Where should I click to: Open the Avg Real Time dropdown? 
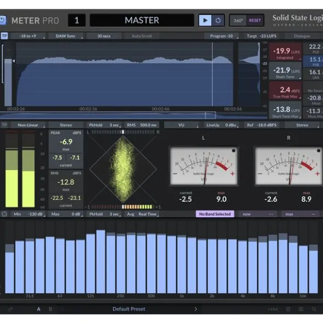[142, 214]
